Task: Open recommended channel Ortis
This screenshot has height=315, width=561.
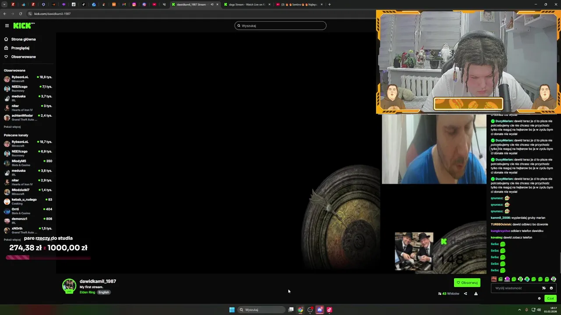Action: [x=28, y=211]
